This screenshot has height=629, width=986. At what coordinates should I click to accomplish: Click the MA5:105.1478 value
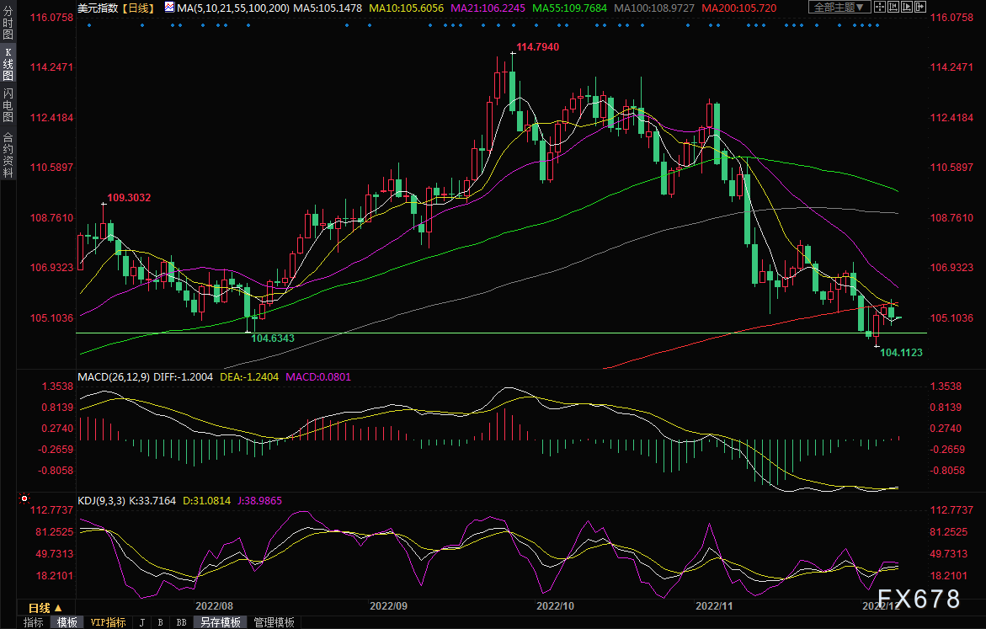(x=327, y=8)
